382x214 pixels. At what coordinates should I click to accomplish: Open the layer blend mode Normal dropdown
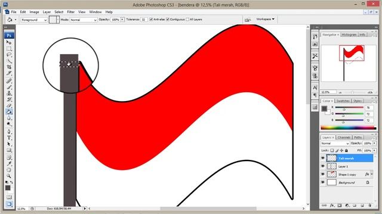pos(335,143)
